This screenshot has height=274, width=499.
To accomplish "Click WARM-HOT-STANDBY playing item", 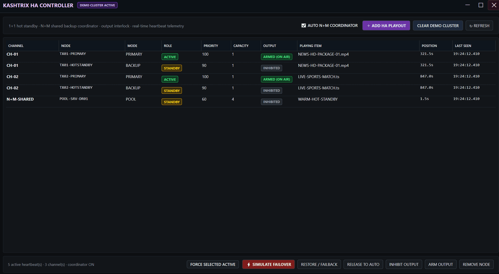I will [x=318, y=99].
